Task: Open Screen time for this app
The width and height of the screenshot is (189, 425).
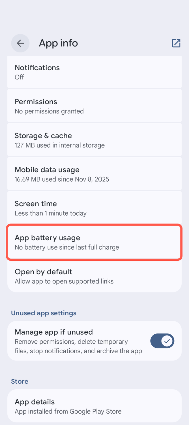Action: (94, 208)
